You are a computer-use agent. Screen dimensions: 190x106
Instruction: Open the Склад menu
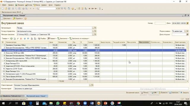(x=28, y=5)
